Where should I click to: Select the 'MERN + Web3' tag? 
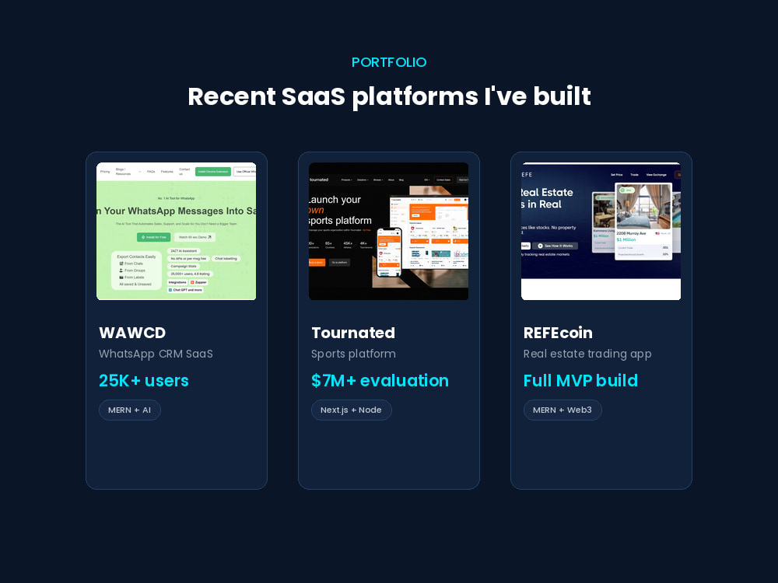[562, 410]
